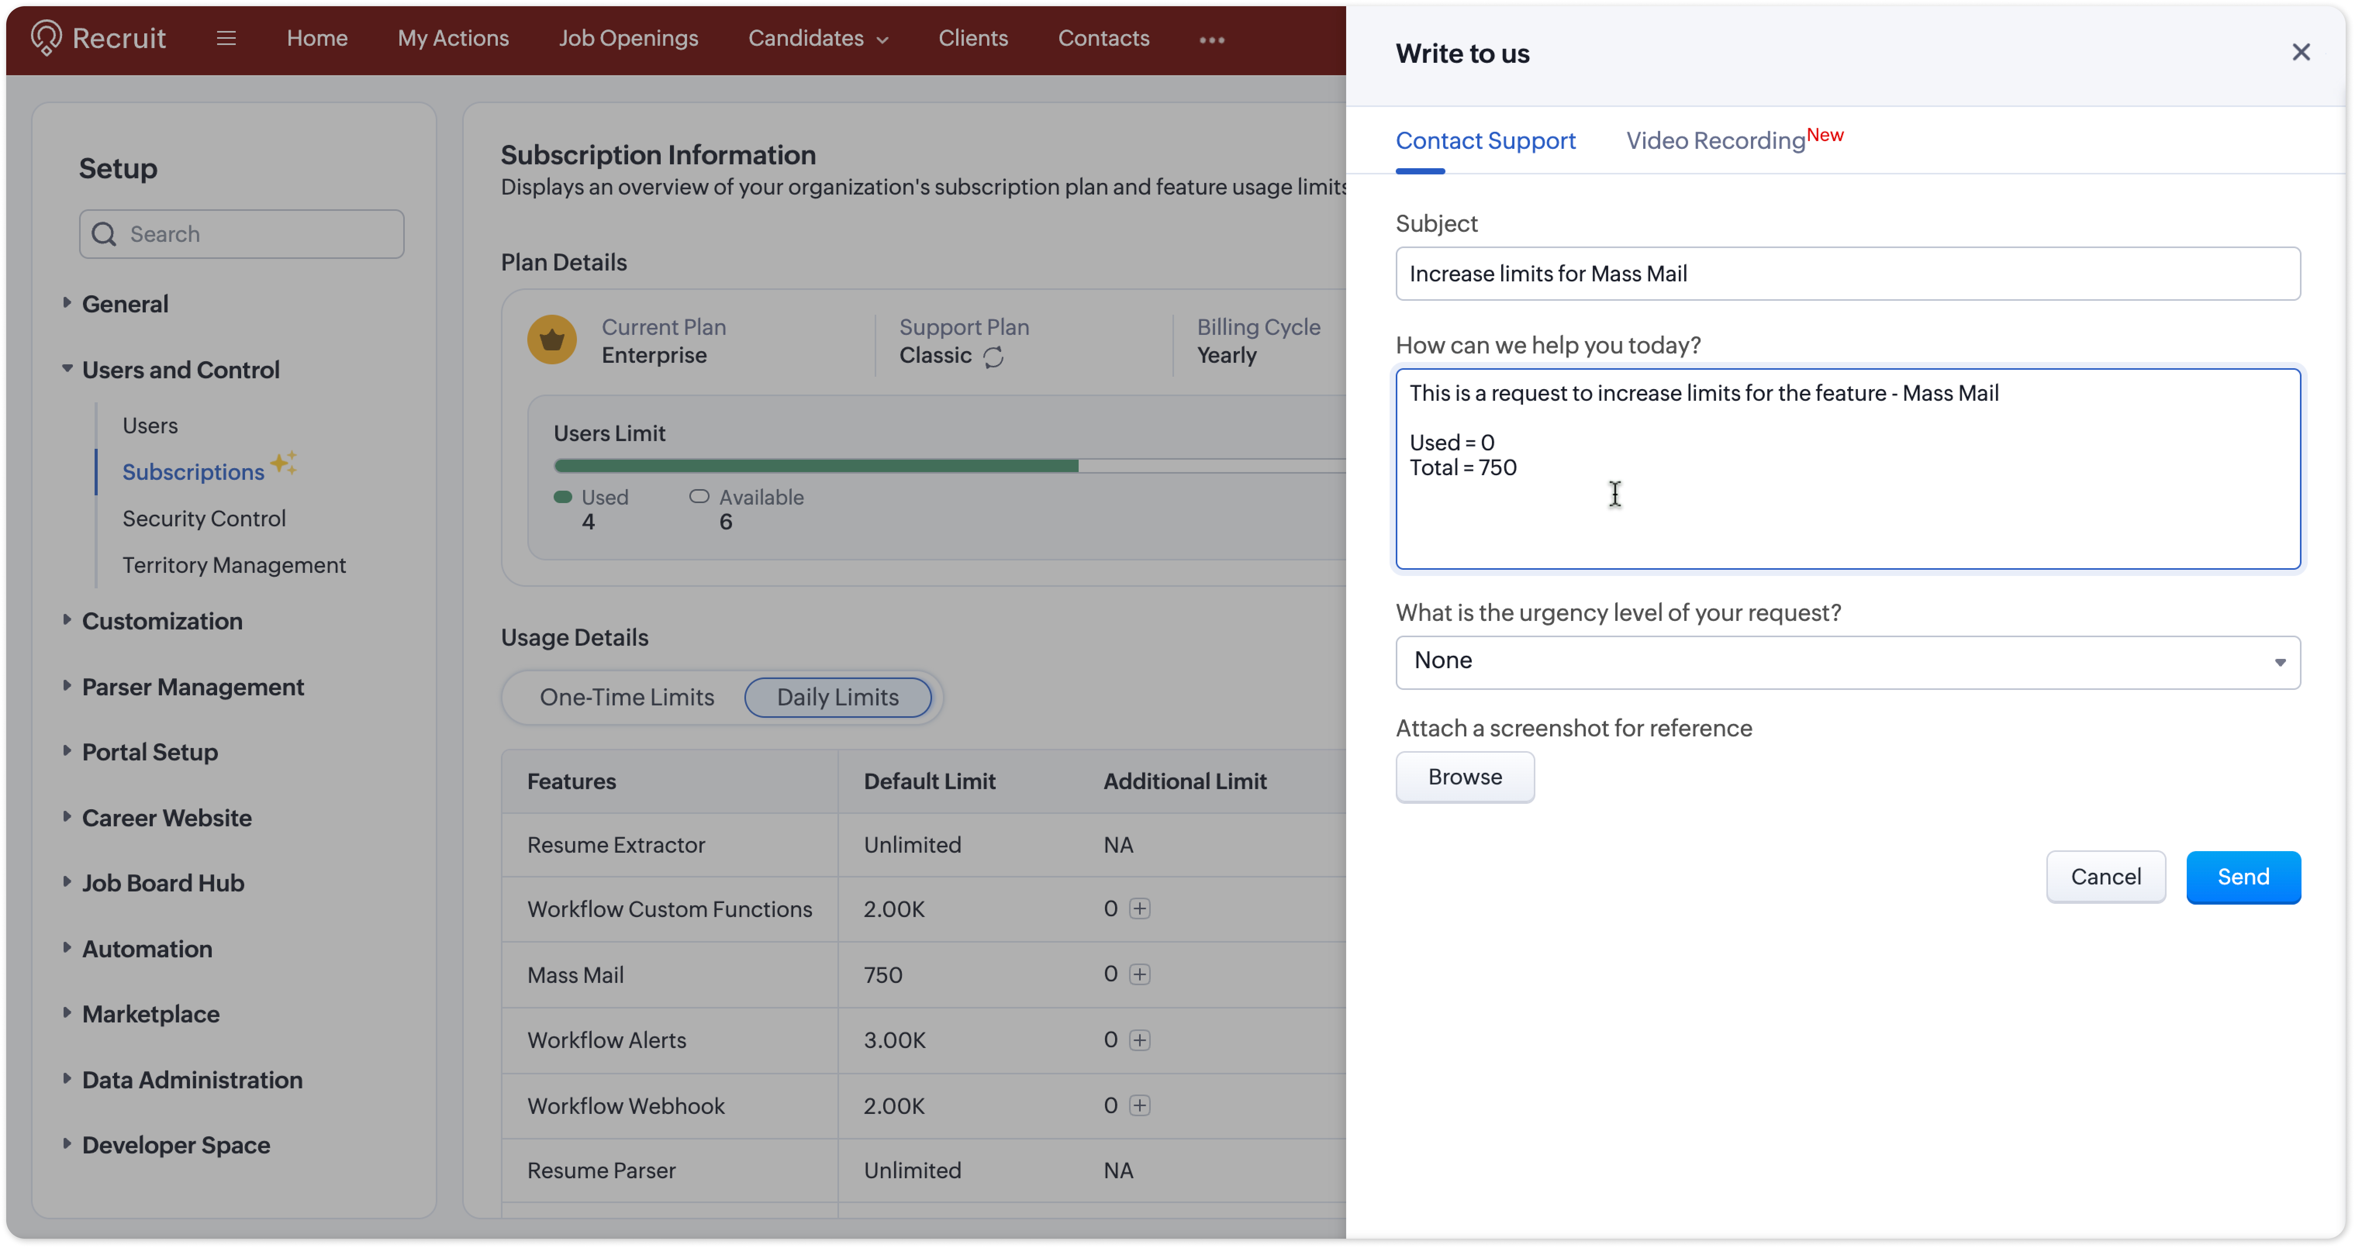
Task: Collapse Users and Control section
Action: pos(180,370)
